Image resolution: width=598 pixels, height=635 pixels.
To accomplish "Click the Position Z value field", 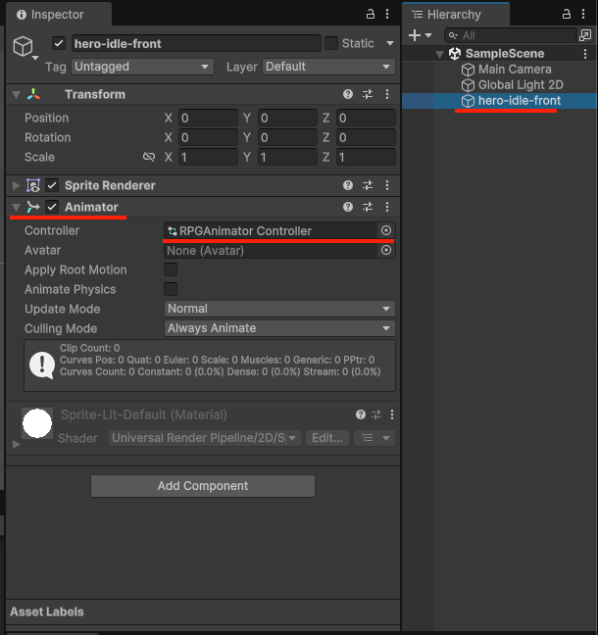I will [x=366, y=118].
